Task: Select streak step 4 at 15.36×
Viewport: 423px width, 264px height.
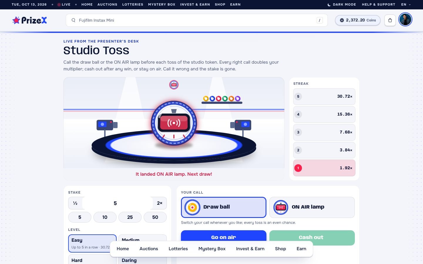Action: tap(324, 114)
